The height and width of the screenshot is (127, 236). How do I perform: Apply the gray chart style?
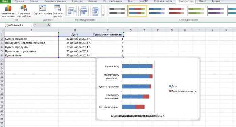tap(117, 11)
